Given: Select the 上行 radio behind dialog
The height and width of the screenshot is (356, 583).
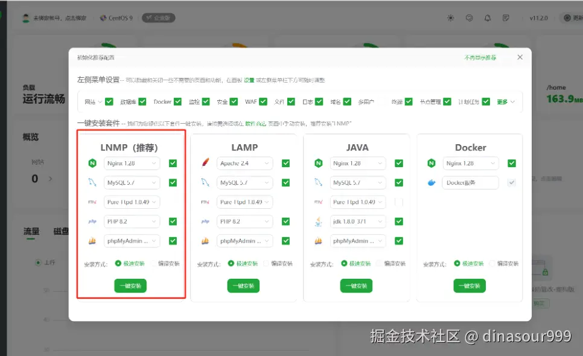Looking at the screenshot, I should [38, 262].
